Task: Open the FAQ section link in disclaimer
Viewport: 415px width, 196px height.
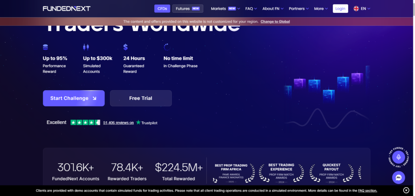Action: tap(368, 190)
